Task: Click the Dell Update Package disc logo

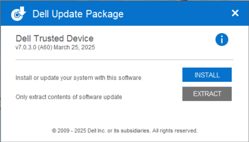Action: (16, 15)
